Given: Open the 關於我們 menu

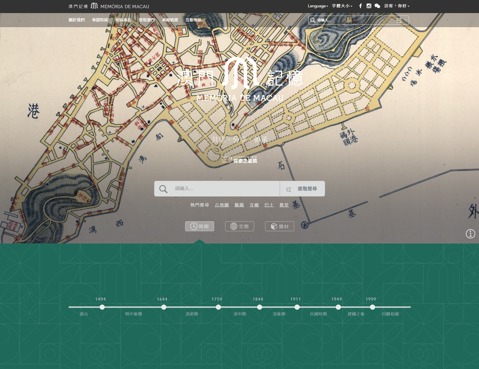Looking at the screenshot, I should coord(77,20).
